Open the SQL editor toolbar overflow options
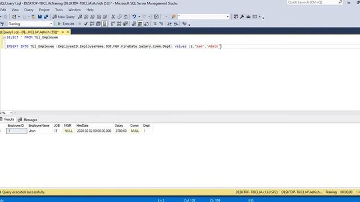Screen dimensions: 360x202 pyautogui.click(x=189, y=25)
